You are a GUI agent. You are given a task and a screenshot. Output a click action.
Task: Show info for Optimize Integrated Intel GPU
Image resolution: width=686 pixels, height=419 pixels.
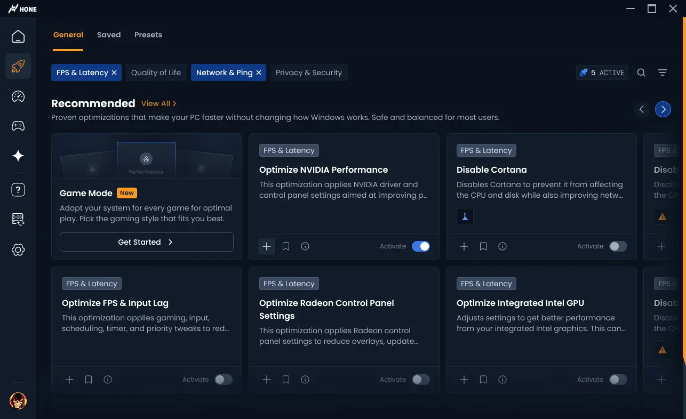(502, 380)
